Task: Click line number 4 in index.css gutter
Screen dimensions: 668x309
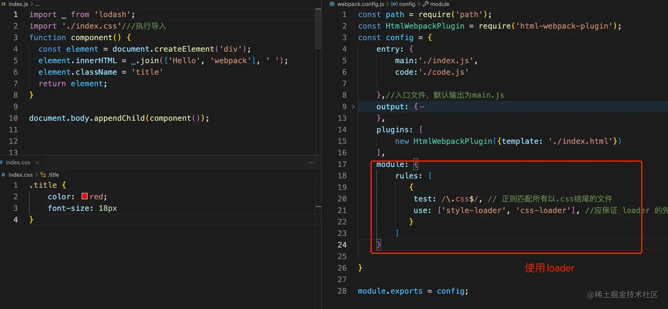Action: 15,220
